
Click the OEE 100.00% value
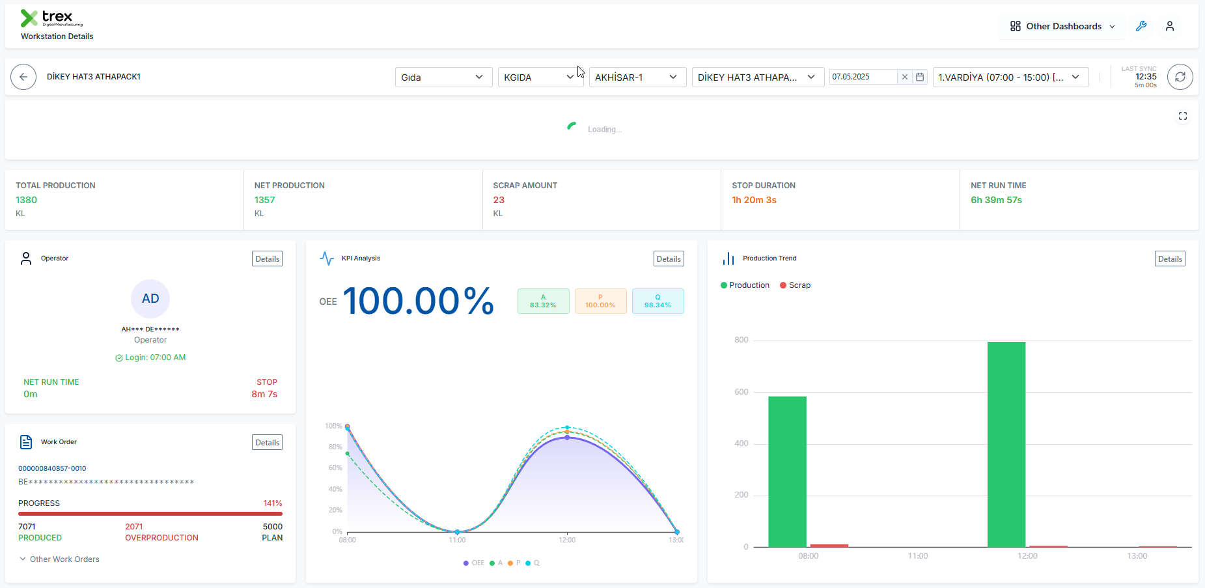click(419, 301)
